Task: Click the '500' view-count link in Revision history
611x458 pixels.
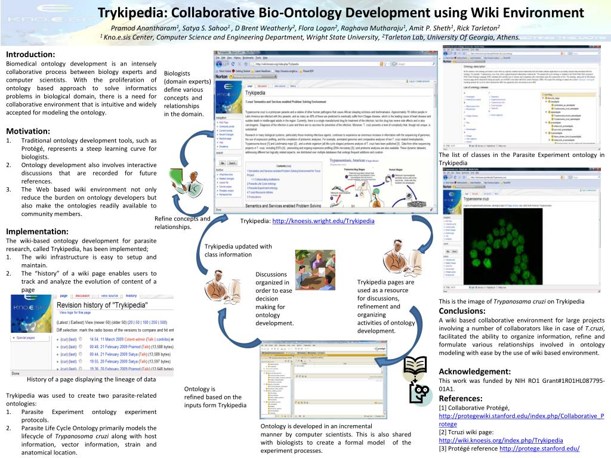Action: tap(163, 323)
